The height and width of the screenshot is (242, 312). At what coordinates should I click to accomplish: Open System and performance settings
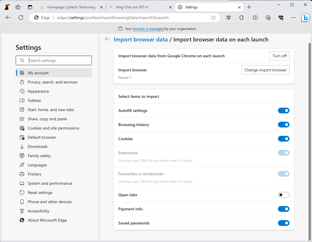(54, 183)
